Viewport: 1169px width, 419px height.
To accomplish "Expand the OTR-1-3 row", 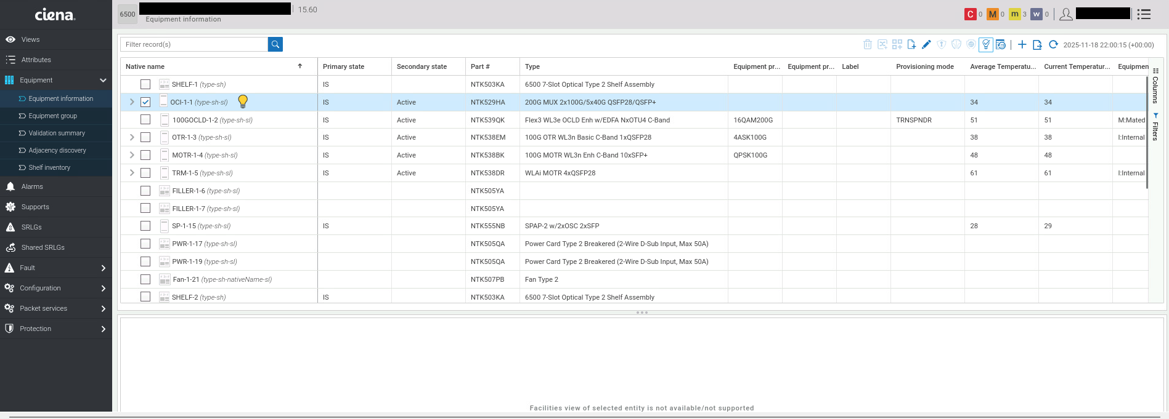I will [132, 137].
